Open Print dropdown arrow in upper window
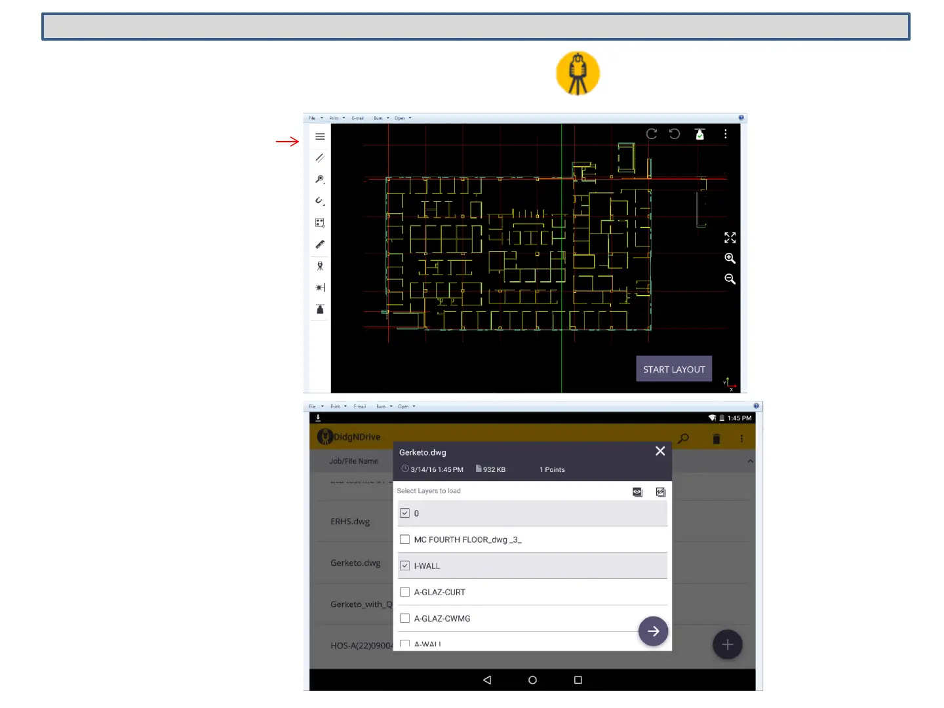944x708 pixels. coord(344,118)
